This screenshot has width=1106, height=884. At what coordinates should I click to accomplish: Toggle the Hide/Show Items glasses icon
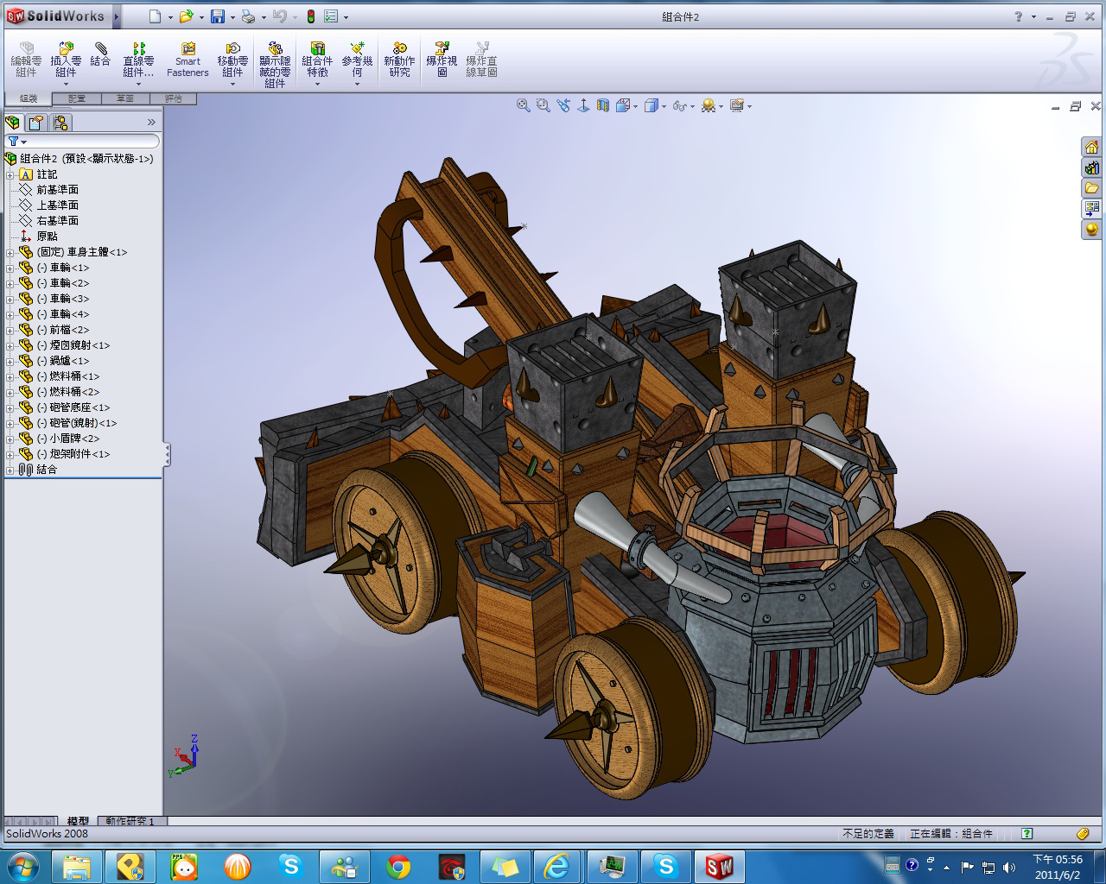[x=679, y=105]
